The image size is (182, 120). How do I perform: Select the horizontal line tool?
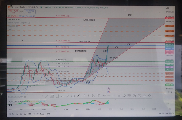109,96
